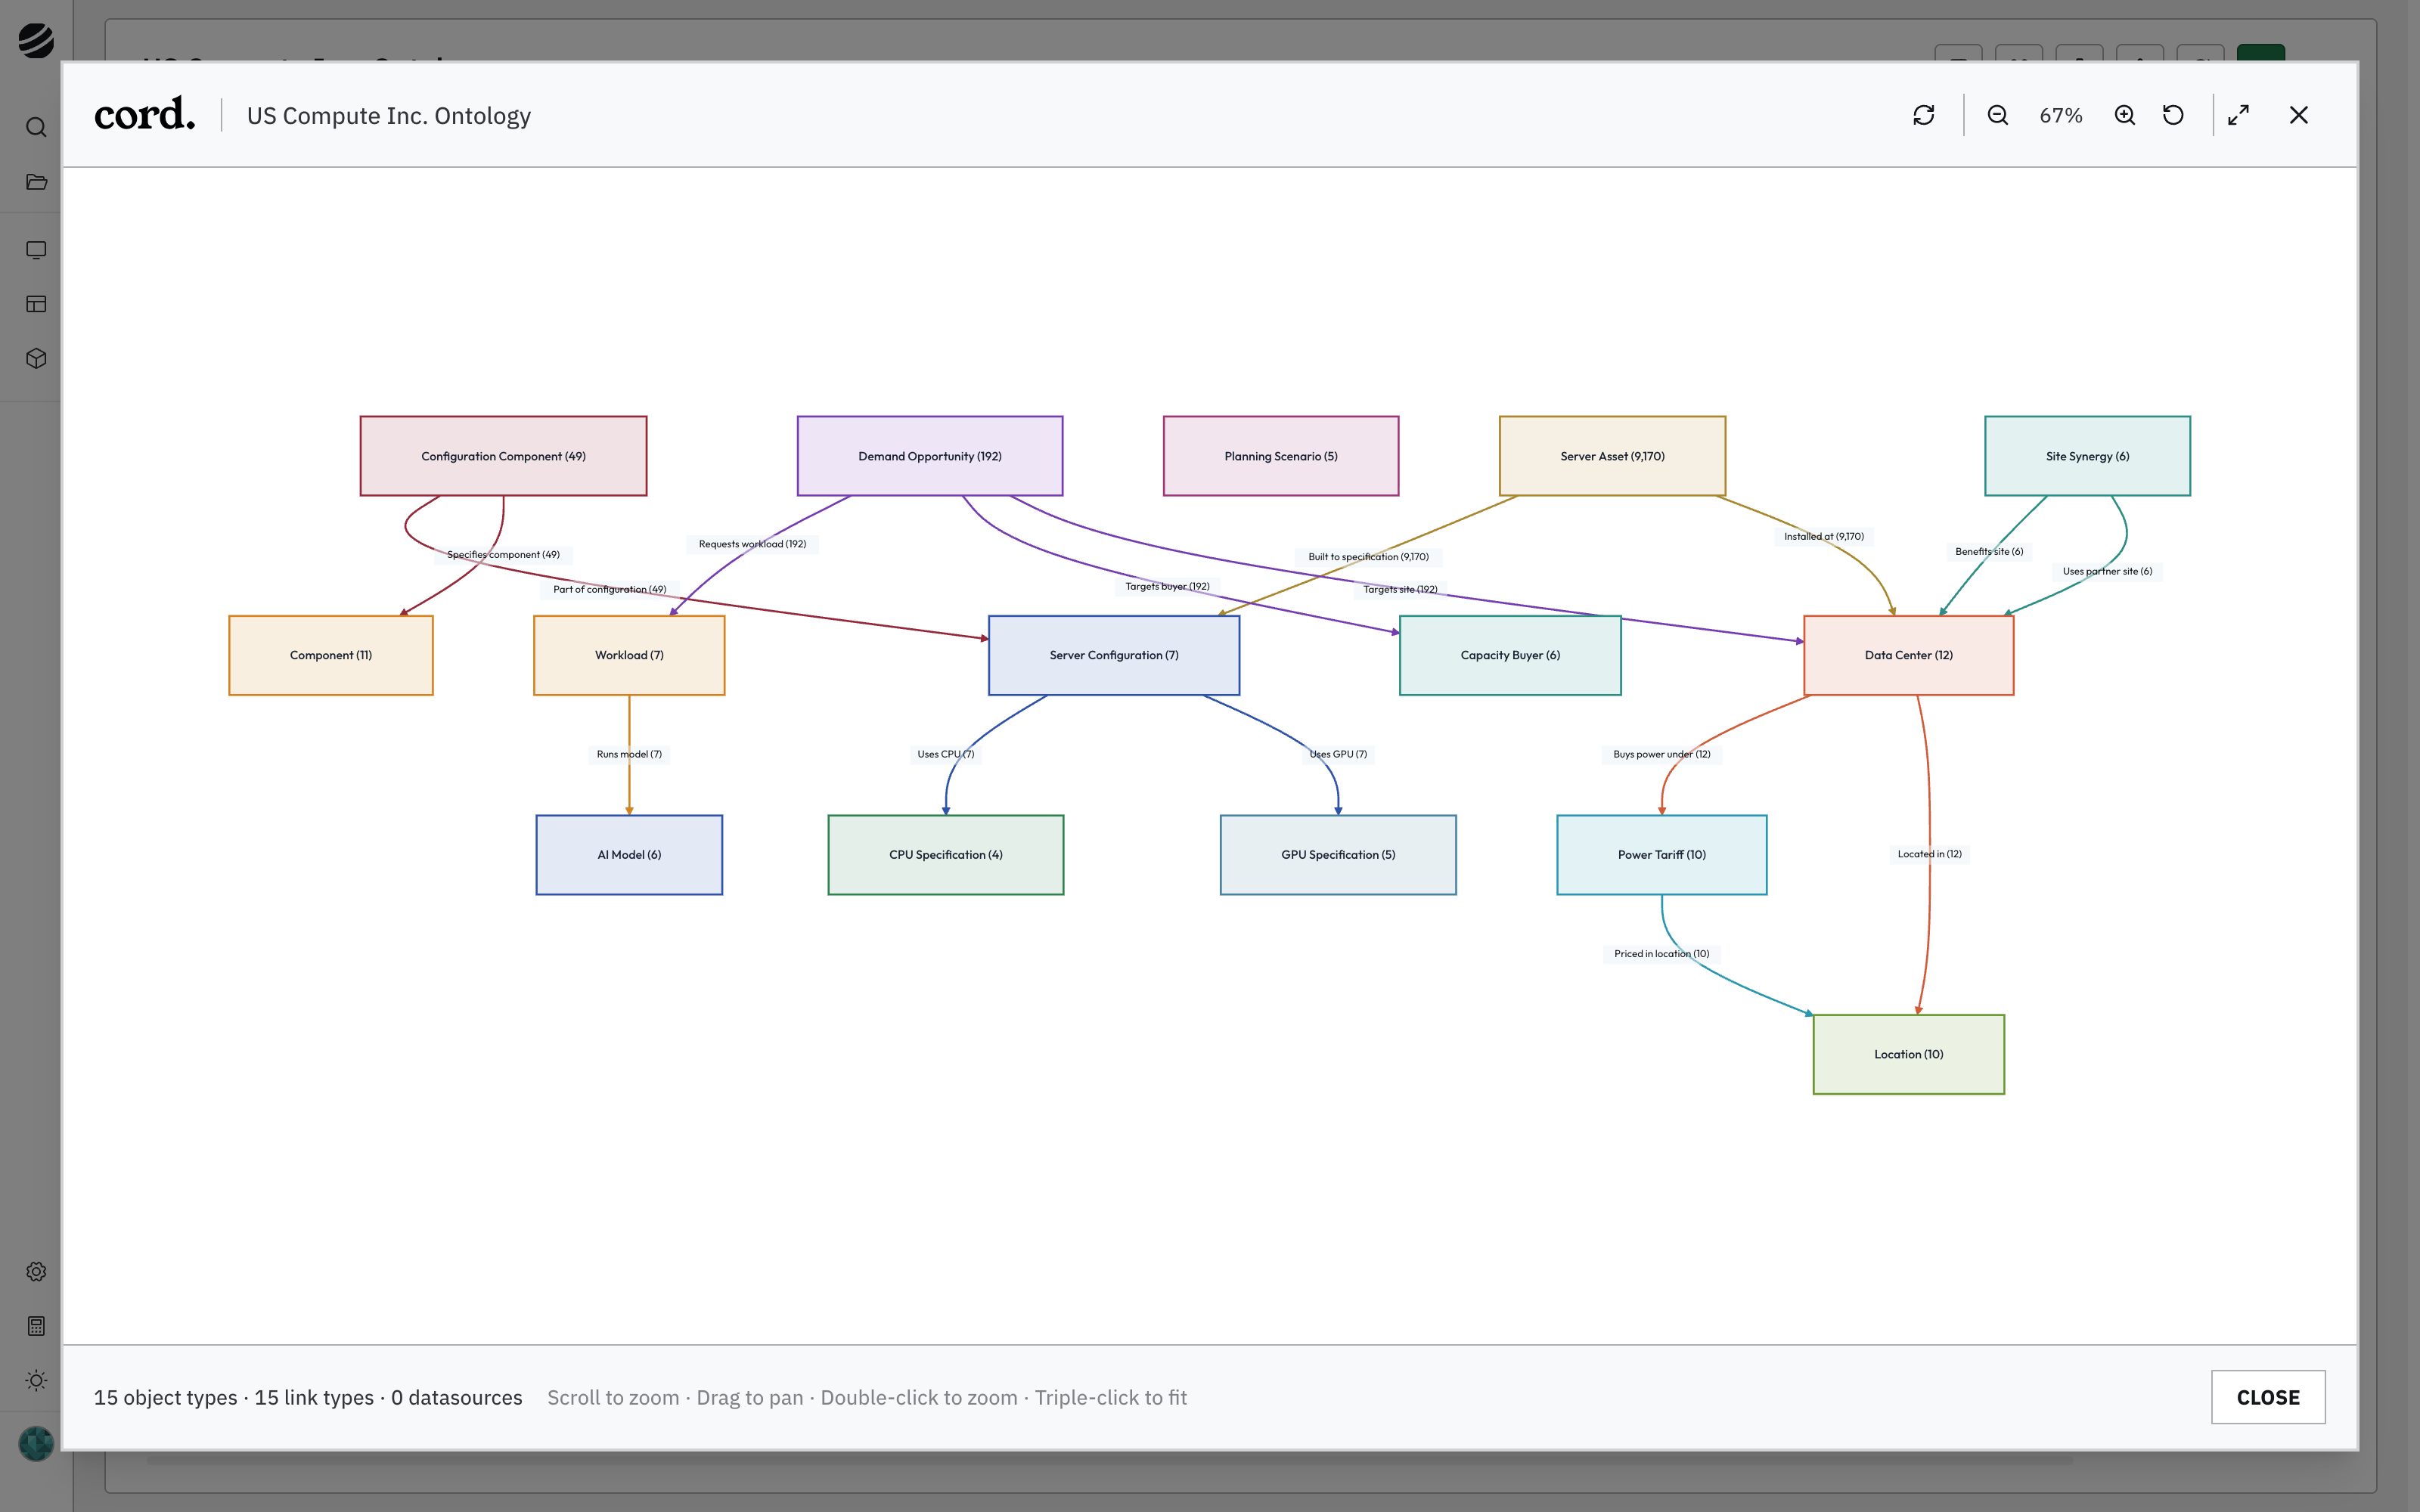This screenshot has height=1512, width=2420.
Task: Select the Power Tariff (10) node
Action: [x=1662, y=855]
